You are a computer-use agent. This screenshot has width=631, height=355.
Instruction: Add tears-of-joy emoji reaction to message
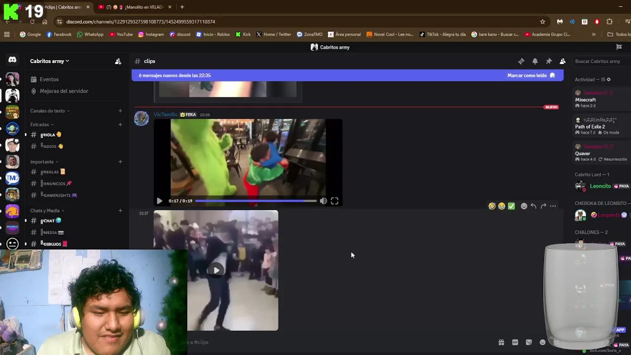(x=501, y=206)
